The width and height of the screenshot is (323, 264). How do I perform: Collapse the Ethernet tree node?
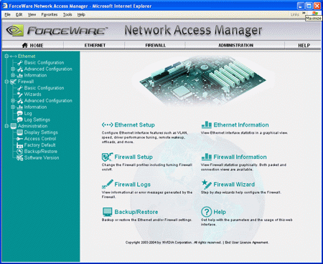tap(6, 57)
